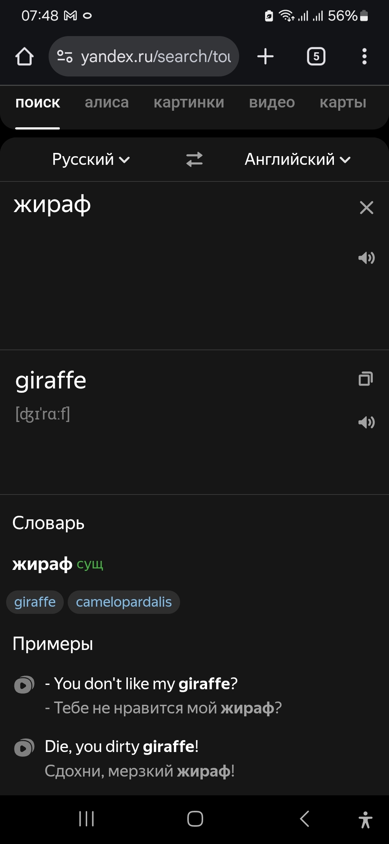Swap translation languages with arrows icon
Image resolution: width=389 pixels, height=844 pixels.
pyautogui.click(x=194, y=159)
